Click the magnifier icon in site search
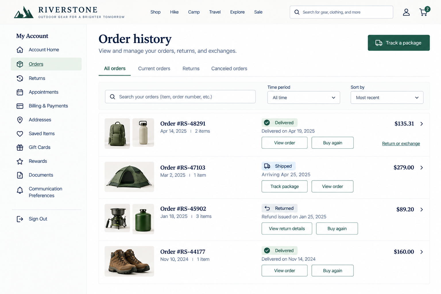This screenshot has width=441, height=294. (x=297, y=12)
